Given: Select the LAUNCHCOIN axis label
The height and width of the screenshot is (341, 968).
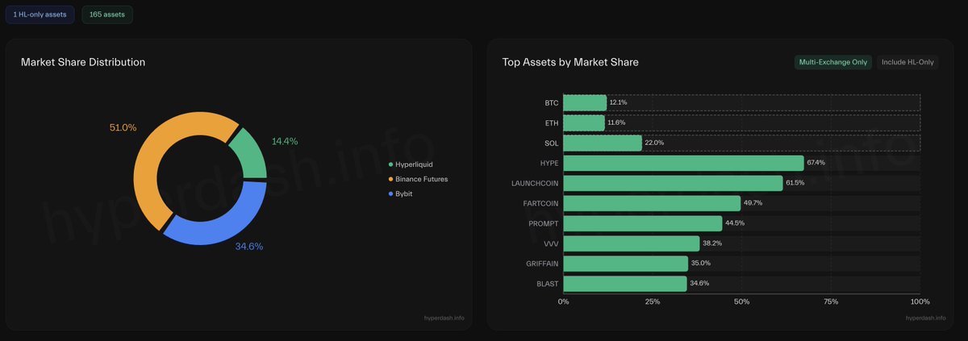Looking at the screenshot, I should (x=536, y=183).
